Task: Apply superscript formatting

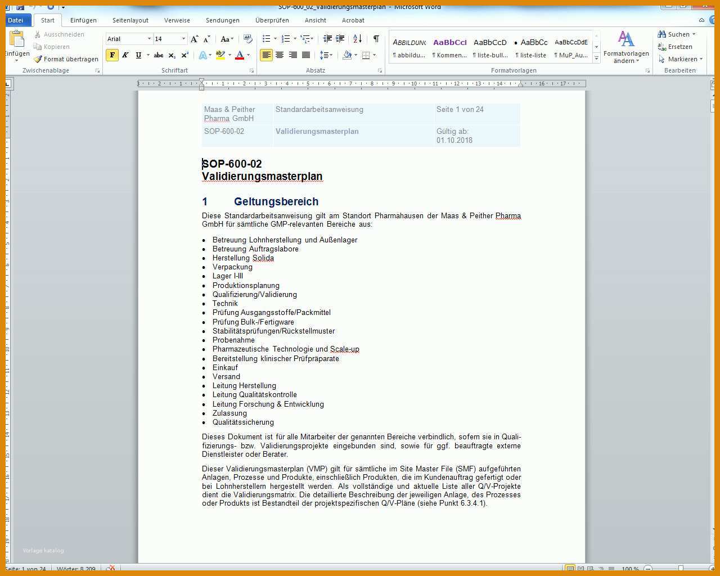Action: click(x=185, y=55)
